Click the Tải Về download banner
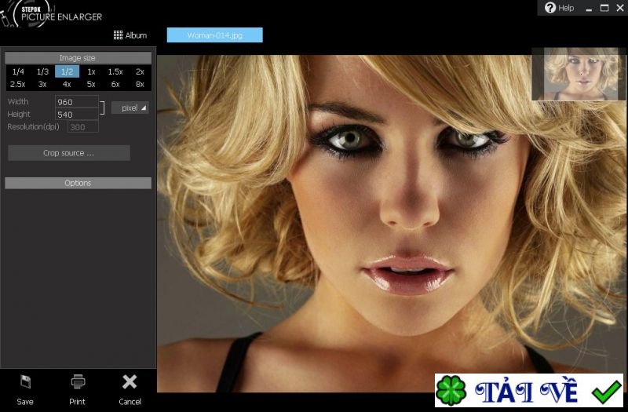Viewport: 628px width, 412px height. 529,390
